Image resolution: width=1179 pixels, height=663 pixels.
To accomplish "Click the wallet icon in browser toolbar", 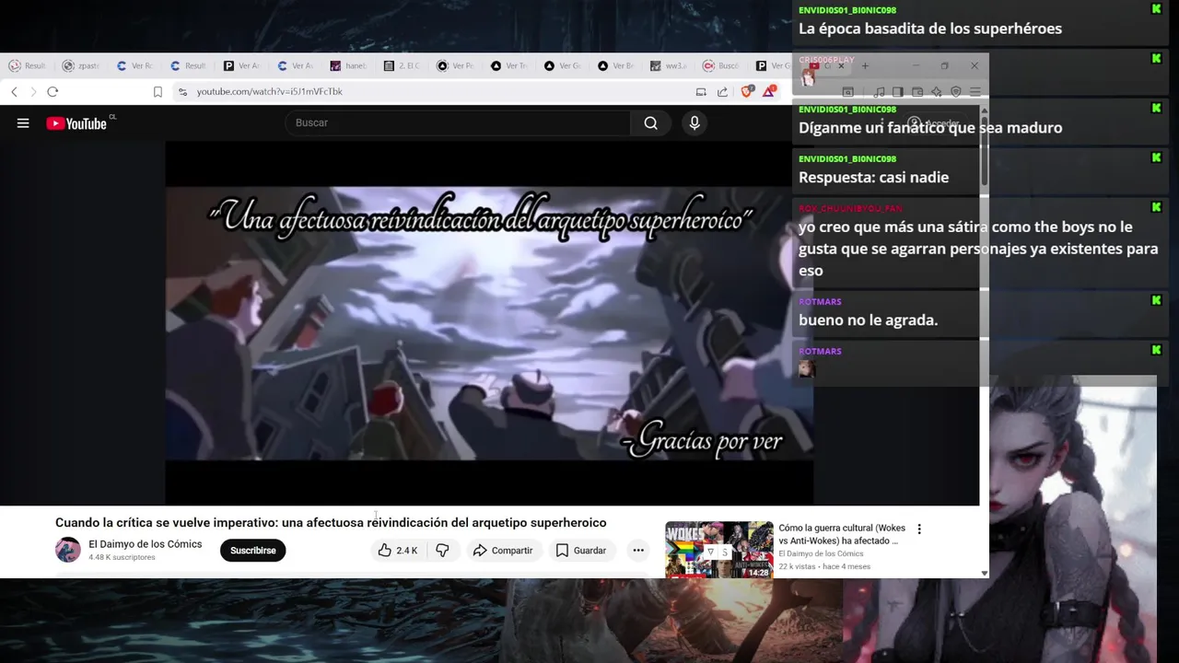I will point(917,92).
